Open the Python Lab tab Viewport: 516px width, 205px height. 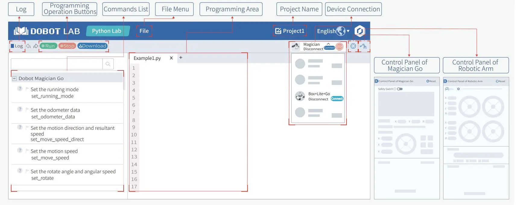coord(107,31)
